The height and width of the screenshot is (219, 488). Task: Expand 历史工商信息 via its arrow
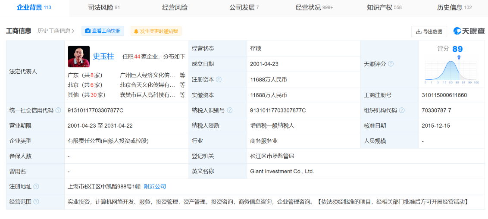click(73, 31)
